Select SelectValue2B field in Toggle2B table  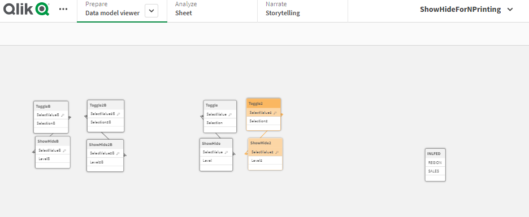click(106, 114)
